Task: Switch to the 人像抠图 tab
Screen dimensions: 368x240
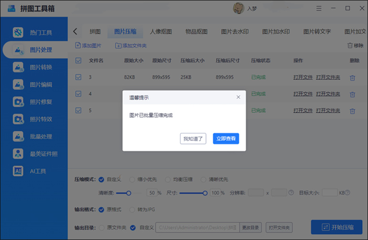Action: tap(161, 31)
